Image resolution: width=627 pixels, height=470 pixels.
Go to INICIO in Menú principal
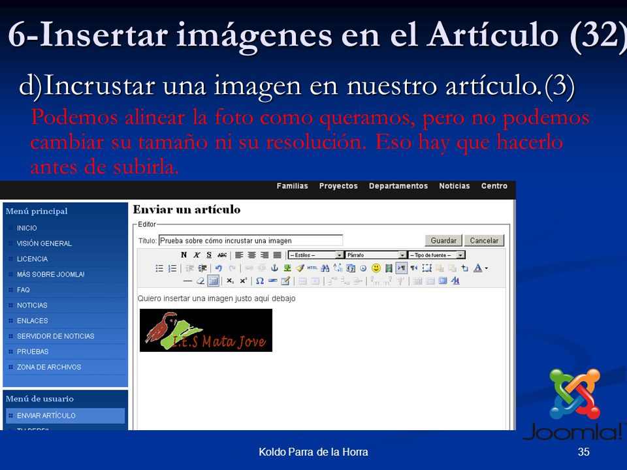click(x=27, y=228)
